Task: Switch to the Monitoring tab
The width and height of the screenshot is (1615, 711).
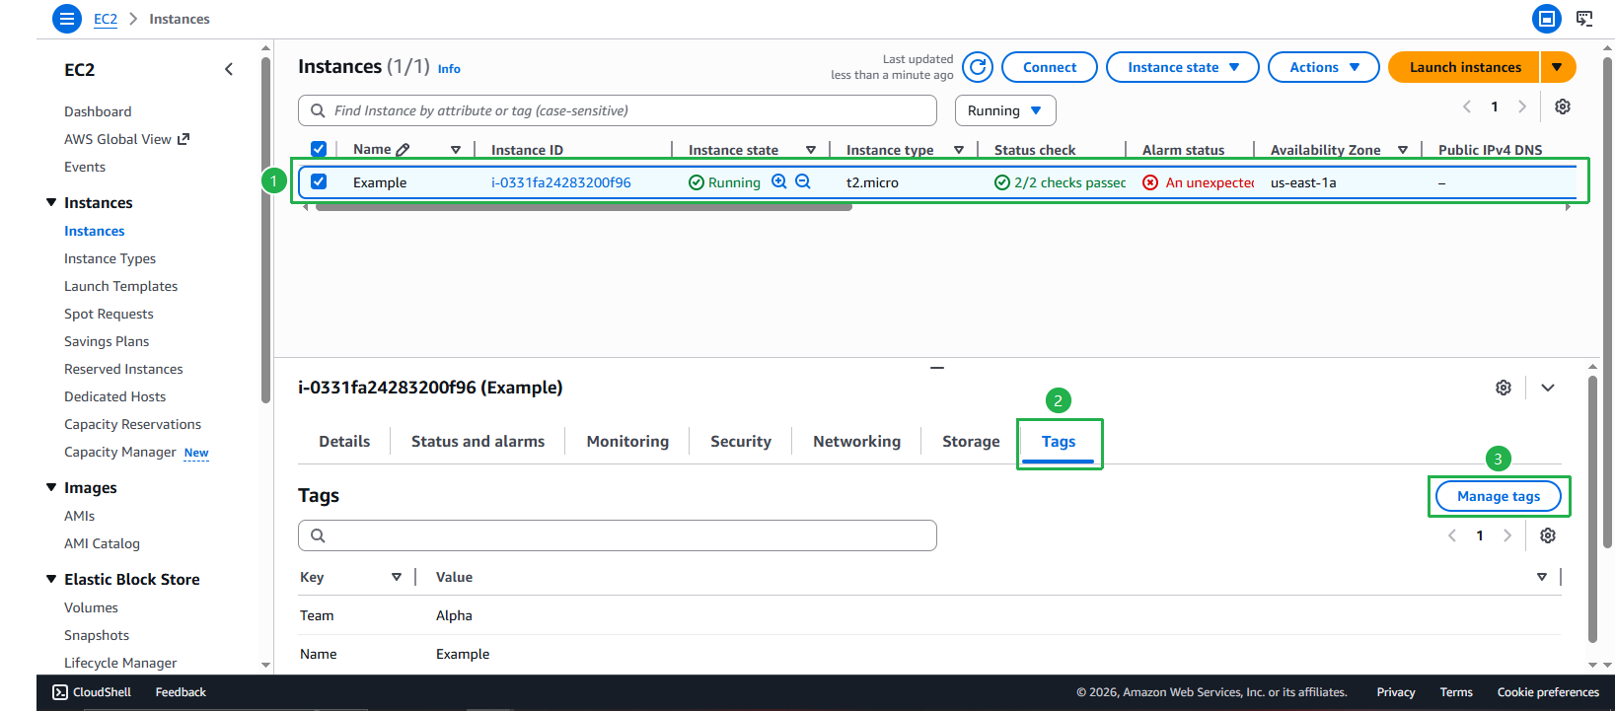Action: (x=627, y=442)
